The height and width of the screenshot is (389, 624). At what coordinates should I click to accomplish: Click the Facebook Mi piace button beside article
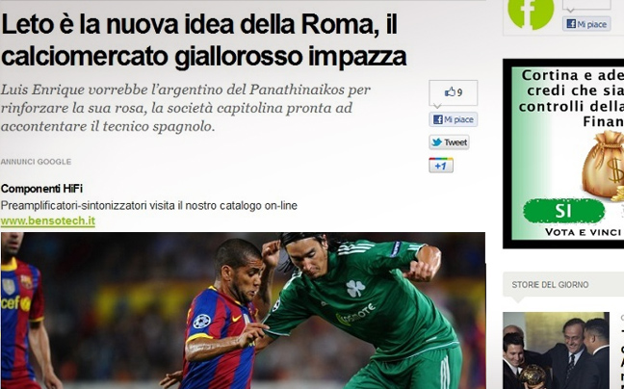point(453,119)
